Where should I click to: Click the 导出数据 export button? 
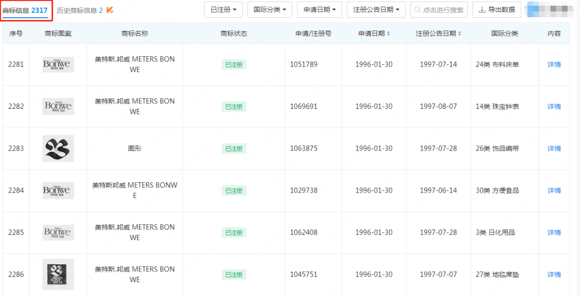[497, 10]
